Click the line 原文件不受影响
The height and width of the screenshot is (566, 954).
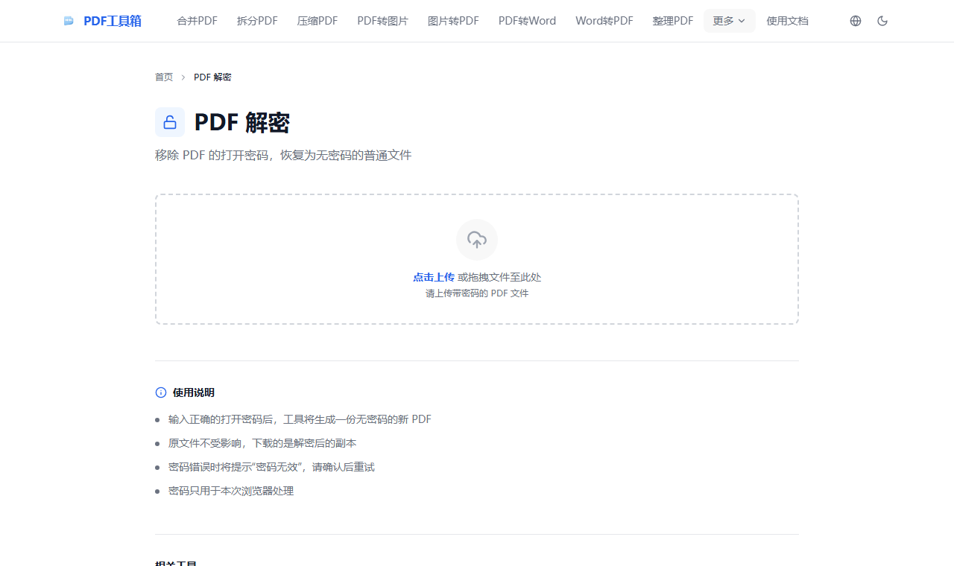(262, 443)
